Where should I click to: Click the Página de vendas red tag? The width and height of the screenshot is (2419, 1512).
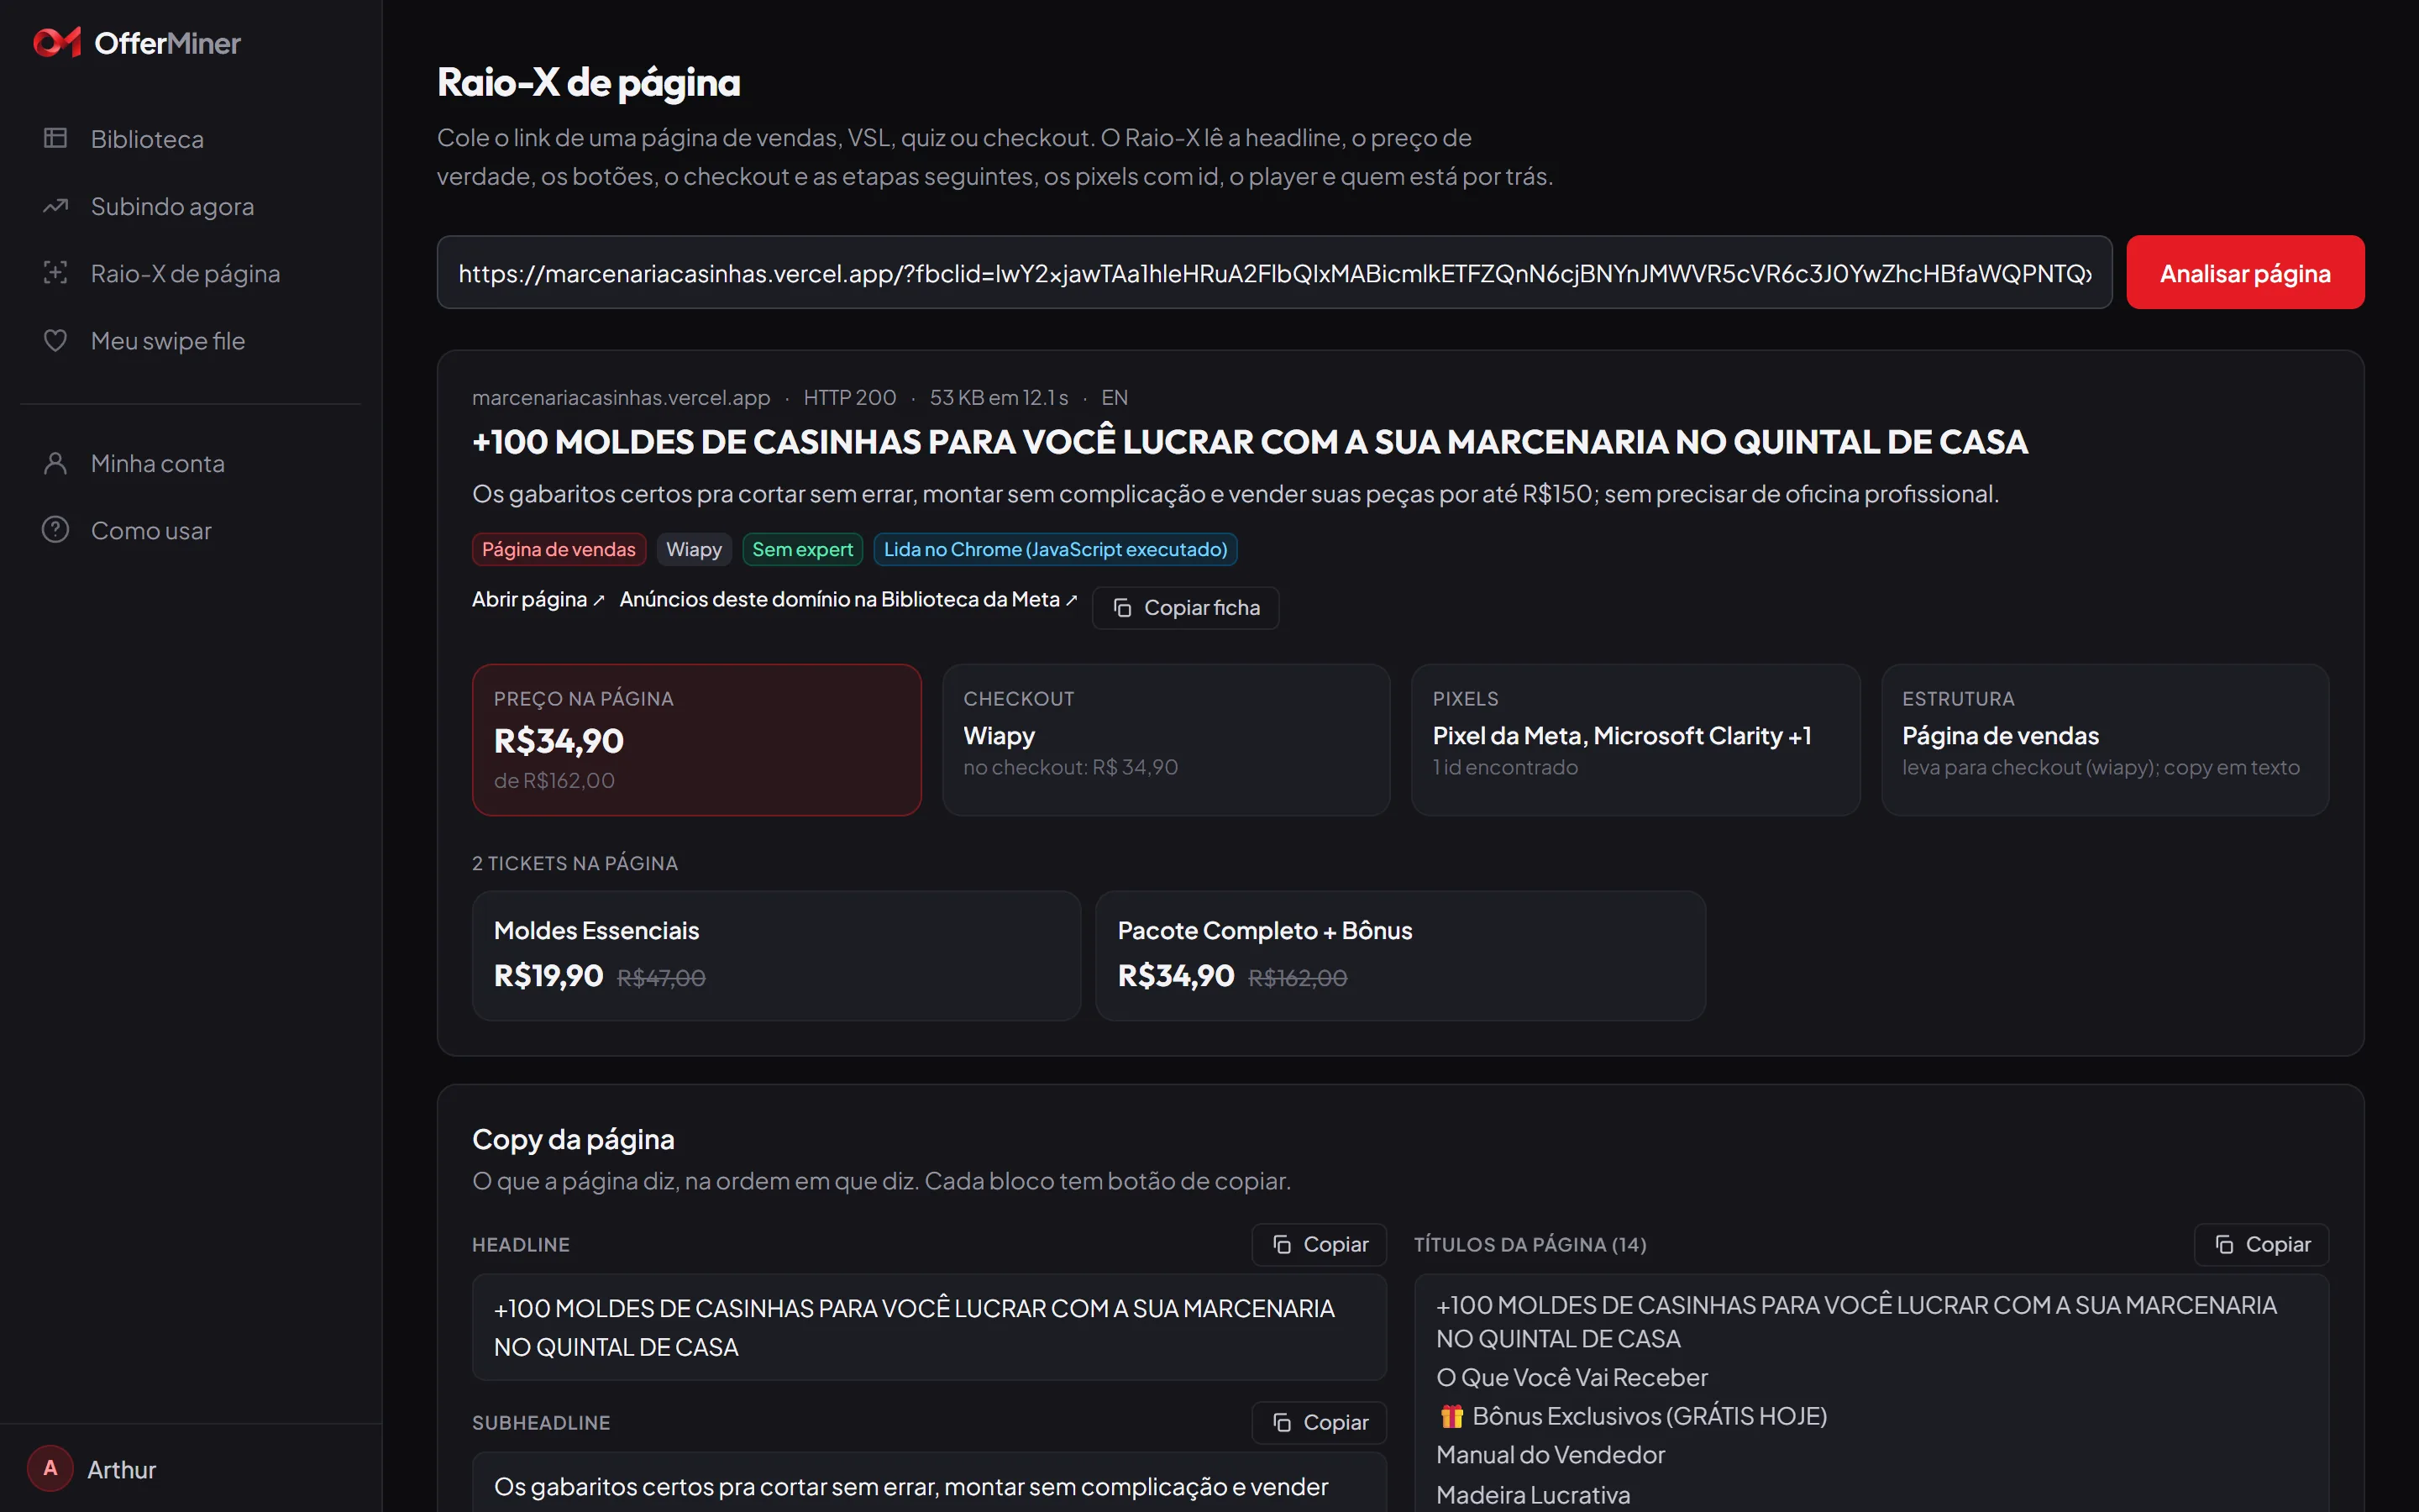[x=559, y=549]
